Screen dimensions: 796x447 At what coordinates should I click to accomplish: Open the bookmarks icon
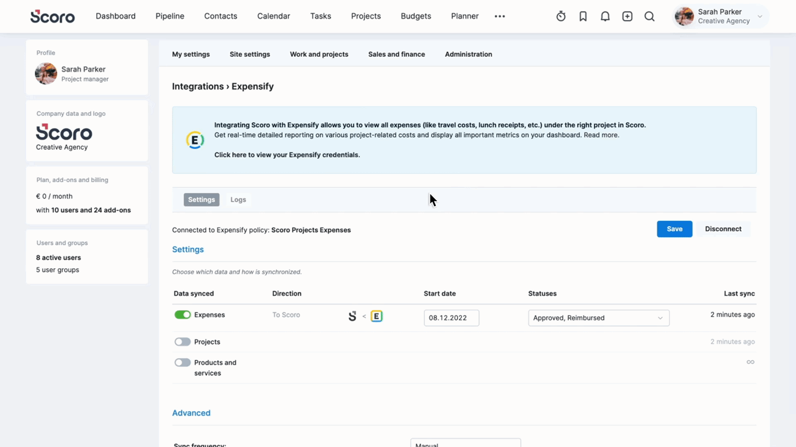583,17
